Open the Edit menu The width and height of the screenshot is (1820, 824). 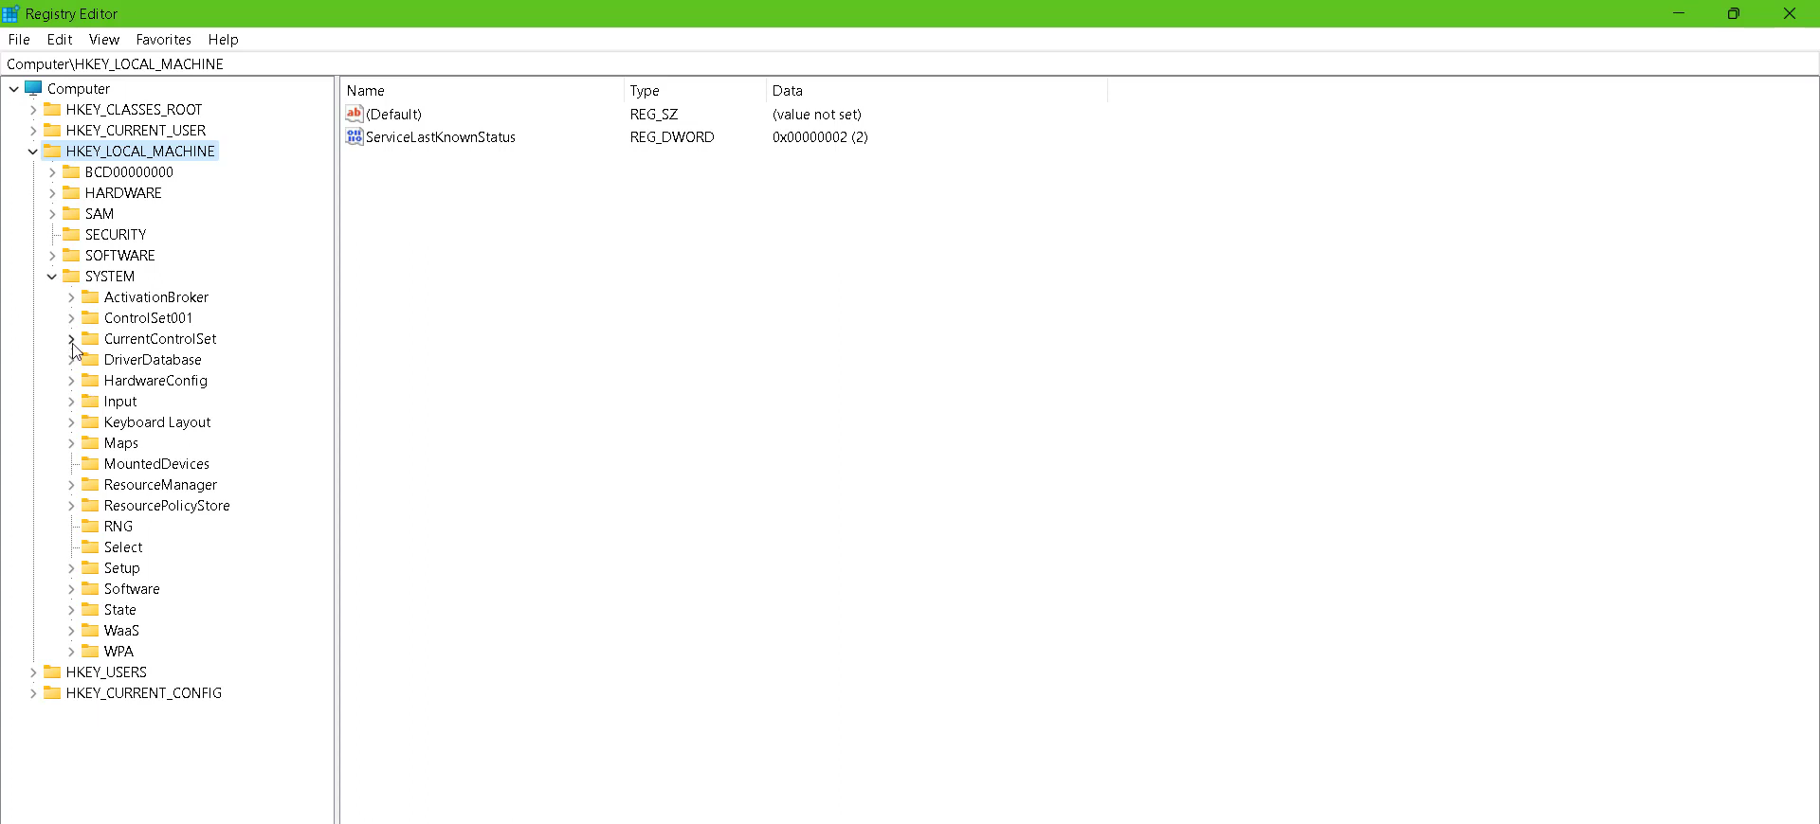(60, 40)
